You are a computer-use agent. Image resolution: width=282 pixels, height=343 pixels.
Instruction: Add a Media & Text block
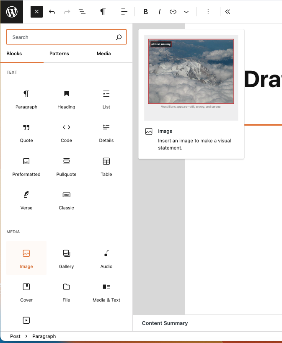(106, 292)
